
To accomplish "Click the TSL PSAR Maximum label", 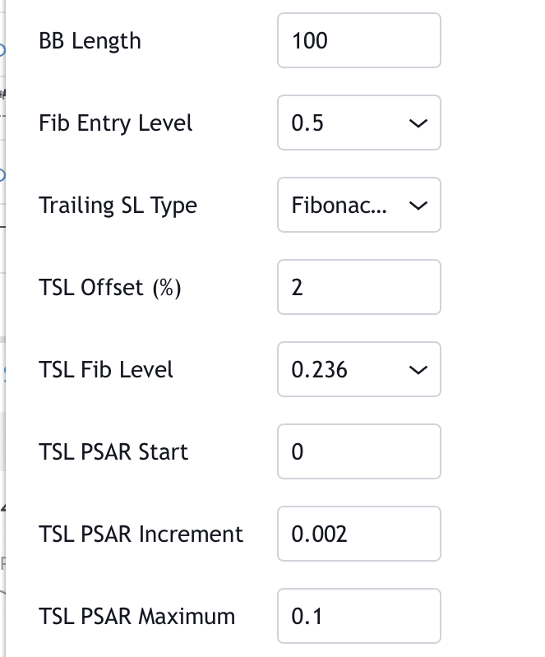I will click(136, 616).
